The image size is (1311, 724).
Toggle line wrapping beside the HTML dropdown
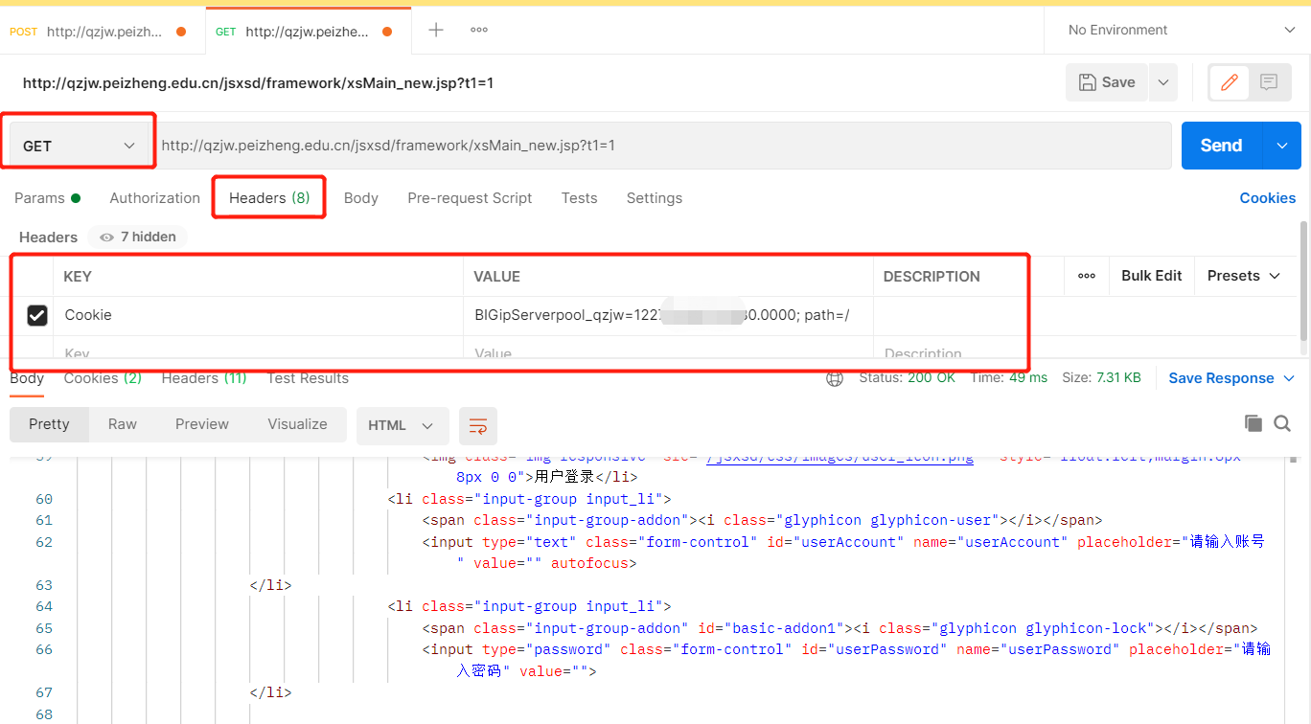477,426
